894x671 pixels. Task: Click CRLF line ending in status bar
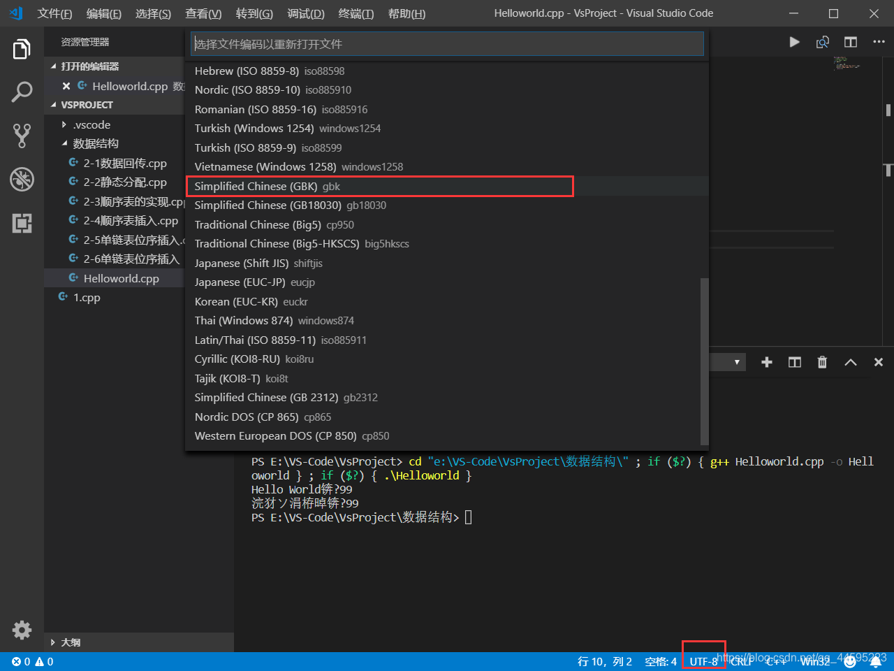742,661
